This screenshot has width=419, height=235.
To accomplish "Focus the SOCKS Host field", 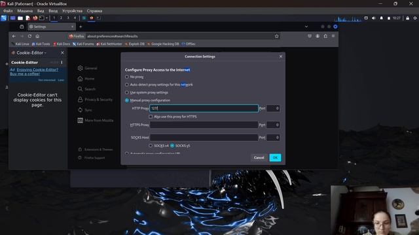I will tap(204, 138).
